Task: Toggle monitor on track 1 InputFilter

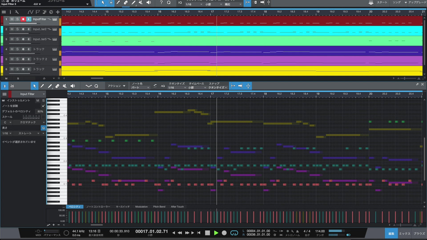Action: tap(28, 19)
